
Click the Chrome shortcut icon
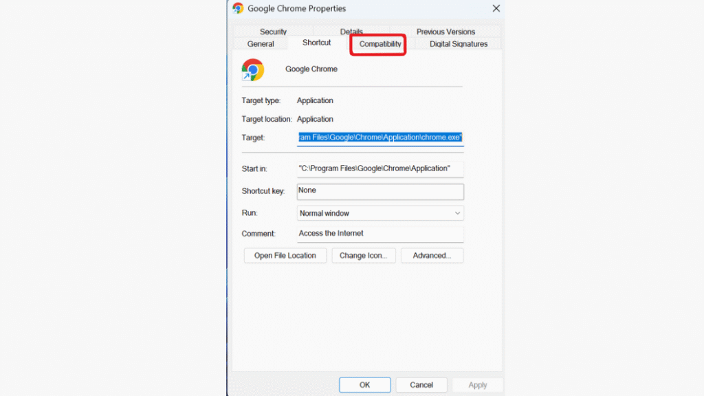click(x=253, y=69)
